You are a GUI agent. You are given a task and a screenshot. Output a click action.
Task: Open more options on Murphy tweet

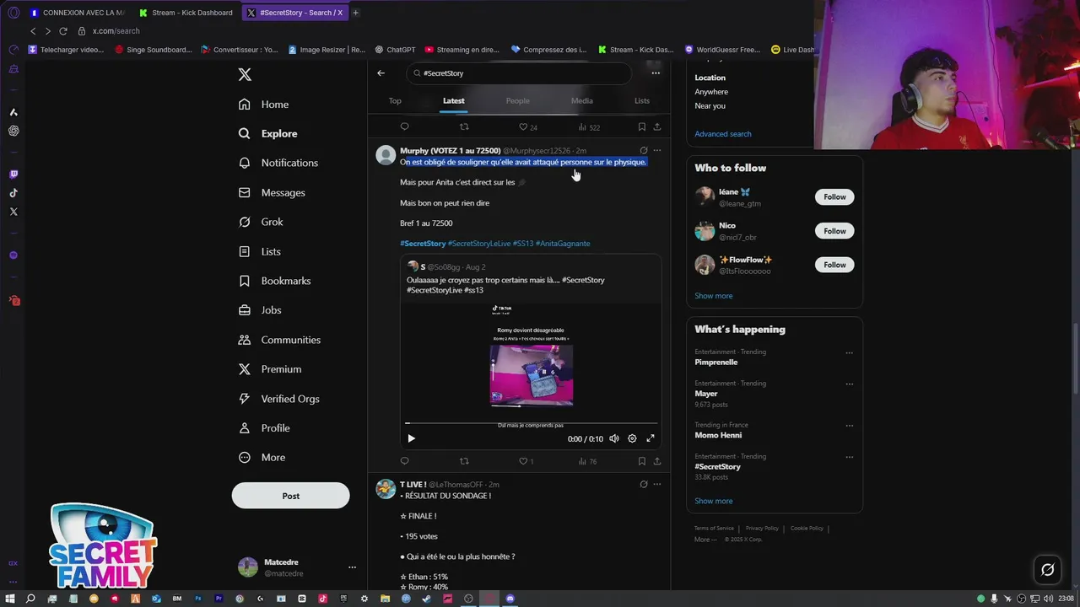click(657, 151)
